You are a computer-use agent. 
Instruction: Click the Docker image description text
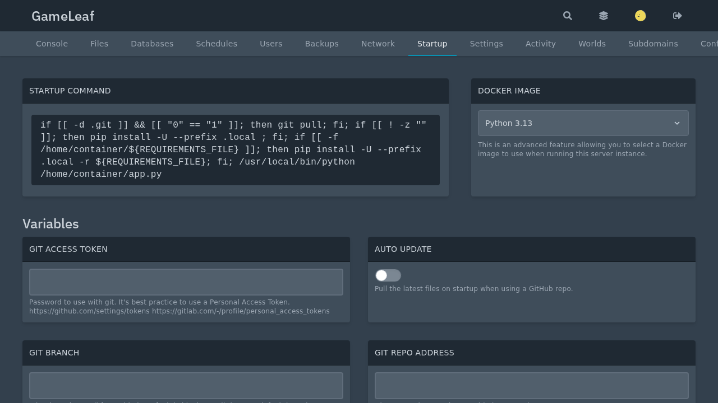click(x=582, y=149)
